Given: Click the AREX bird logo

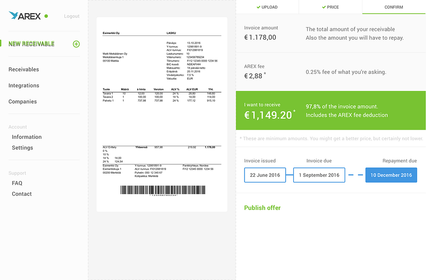Looking at the screenshot, I should pos(14,16).
